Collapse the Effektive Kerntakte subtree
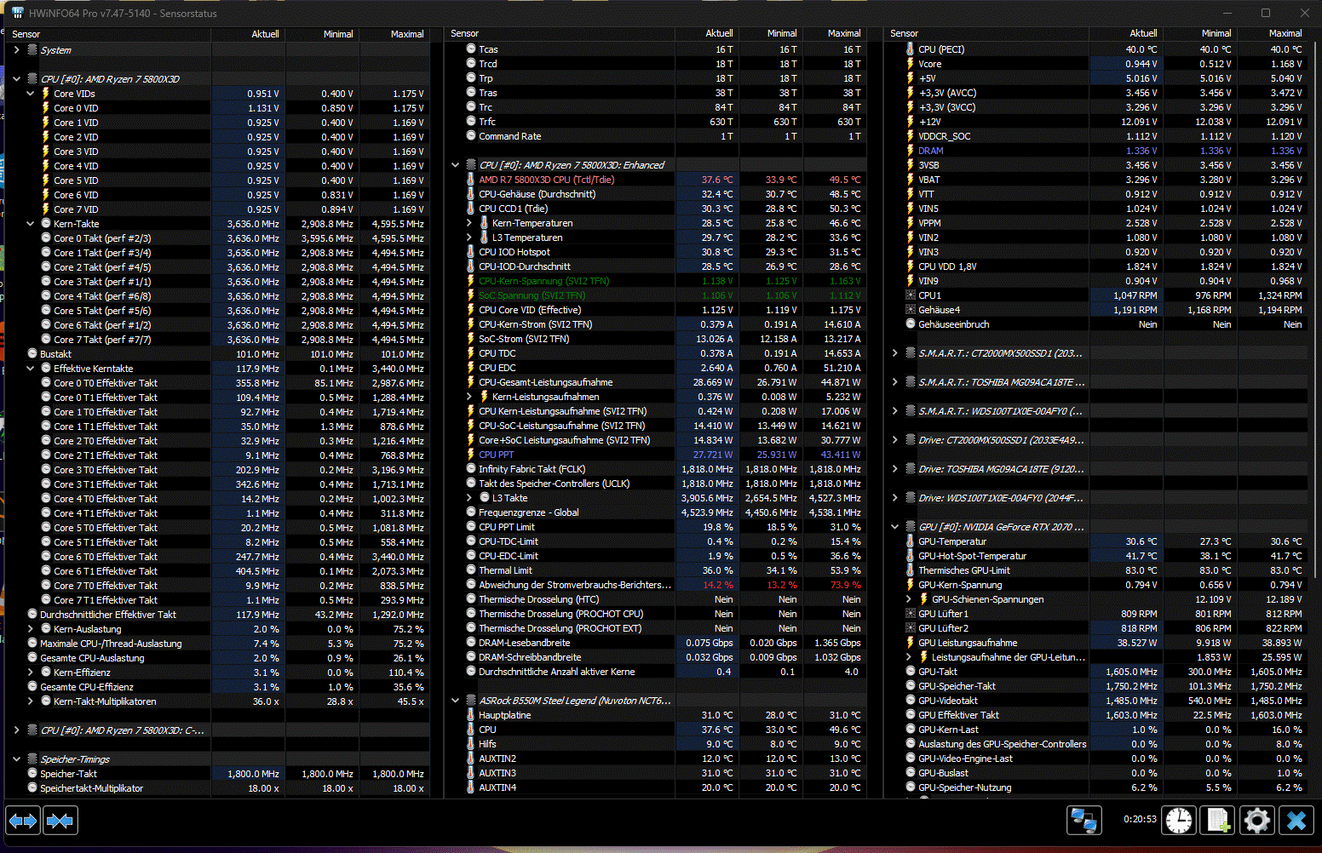 [x=30, y=369]
